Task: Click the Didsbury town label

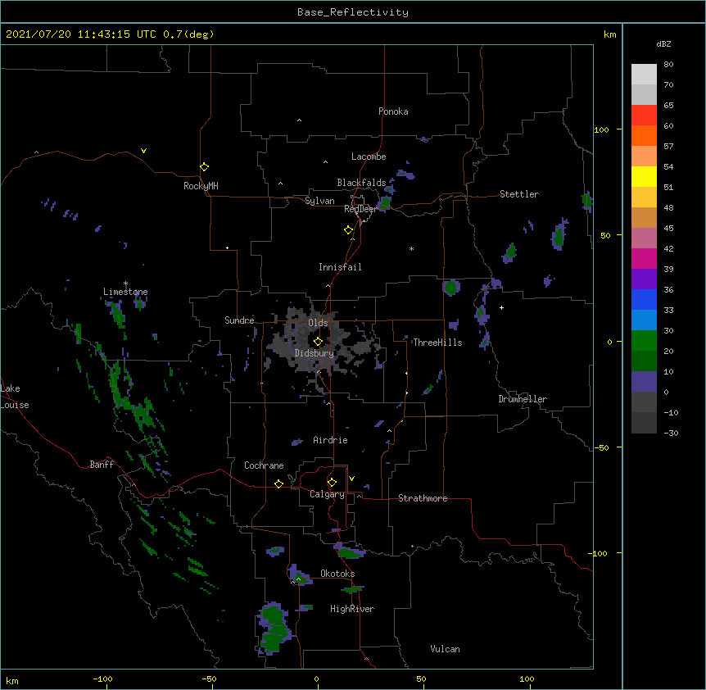Action: [315, 353]
